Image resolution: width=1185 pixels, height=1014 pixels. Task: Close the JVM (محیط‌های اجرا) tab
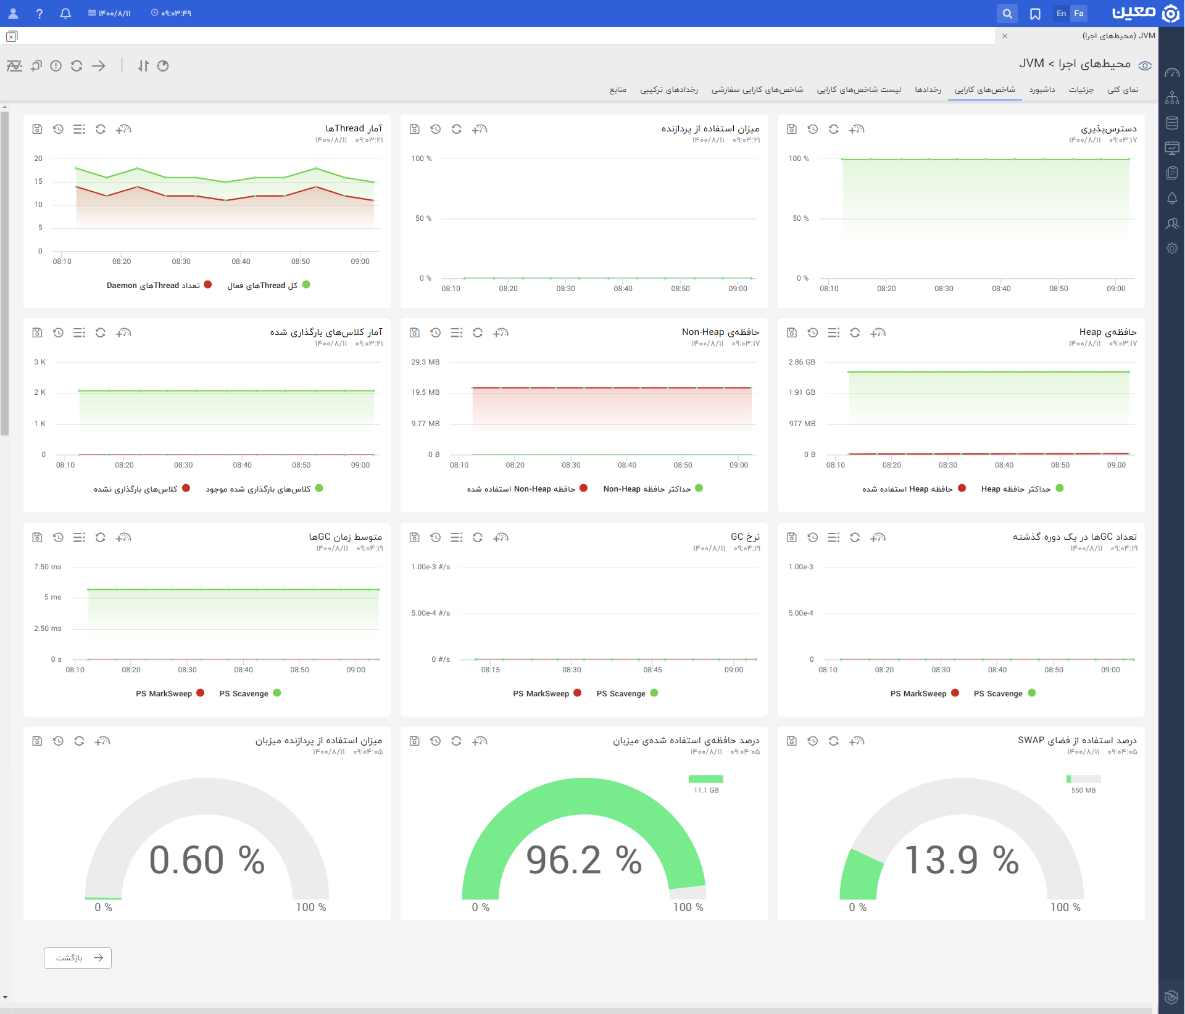point(1005,36)
